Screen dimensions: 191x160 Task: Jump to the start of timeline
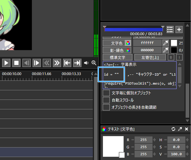pyautogui.click(x=67, y=63)
